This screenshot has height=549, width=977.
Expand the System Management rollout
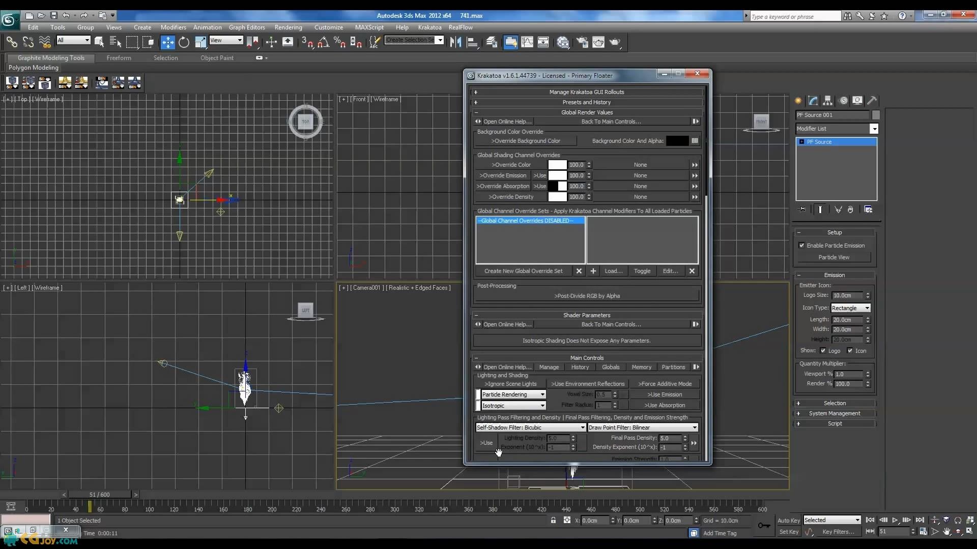tap(835, 413)
